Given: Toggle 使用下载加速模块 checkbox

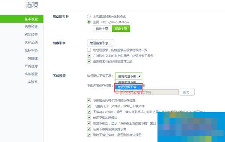Looking at the screenshot, I should tap(89, 118).
